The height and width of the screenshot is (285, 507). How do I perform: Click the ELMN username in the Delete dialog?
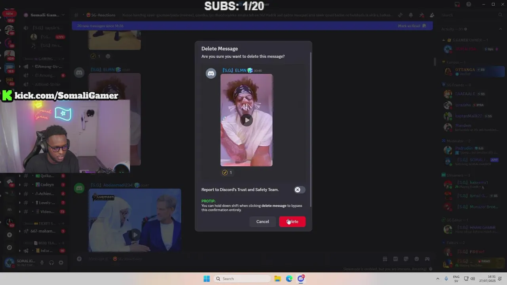pyautogui.click(x=234, y=70)
